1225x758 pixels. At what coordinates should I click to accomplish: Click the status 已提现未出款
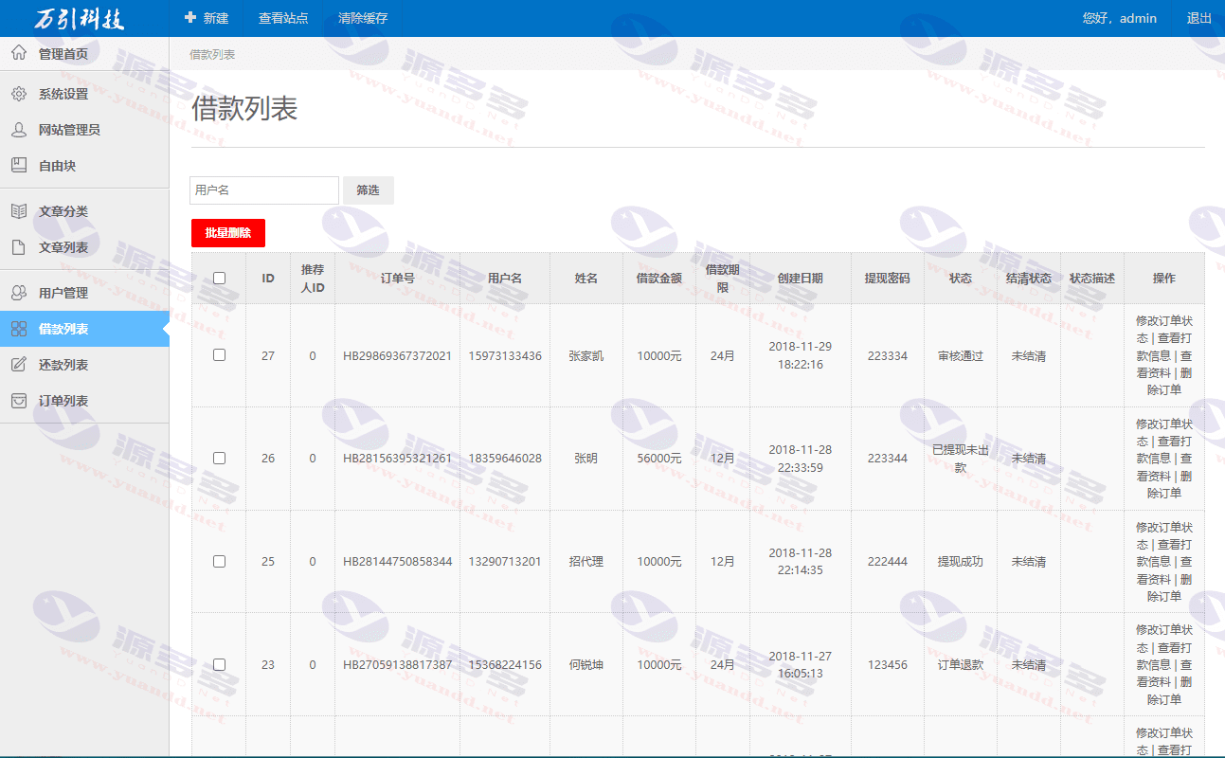tap(961, 459)
